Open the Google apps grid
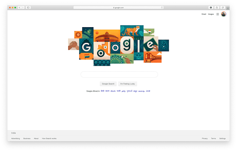The width and height of the screenshot is (237, 151). 218,14
